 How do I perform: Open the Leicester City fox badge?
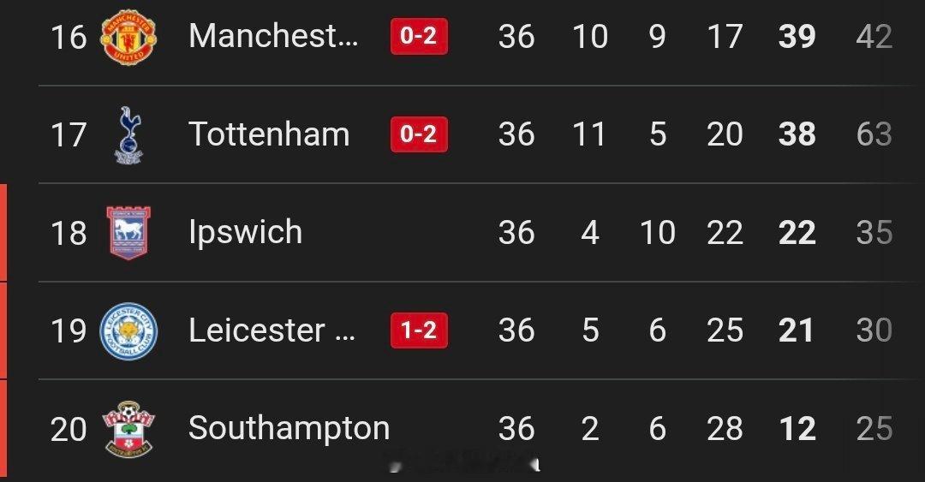pos(128,331)
